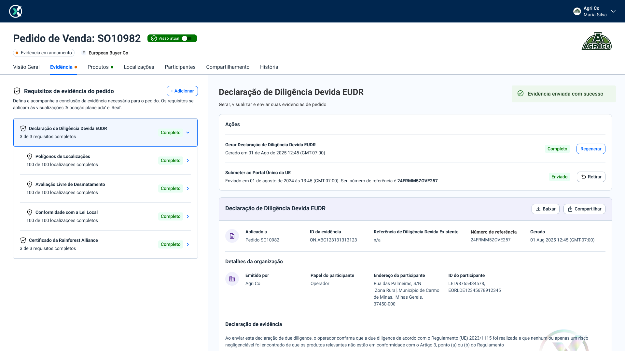The width and height of the screenshot is (625, 351).
Task: Open the user account dropdown chevron
Action: coord(613,11)
